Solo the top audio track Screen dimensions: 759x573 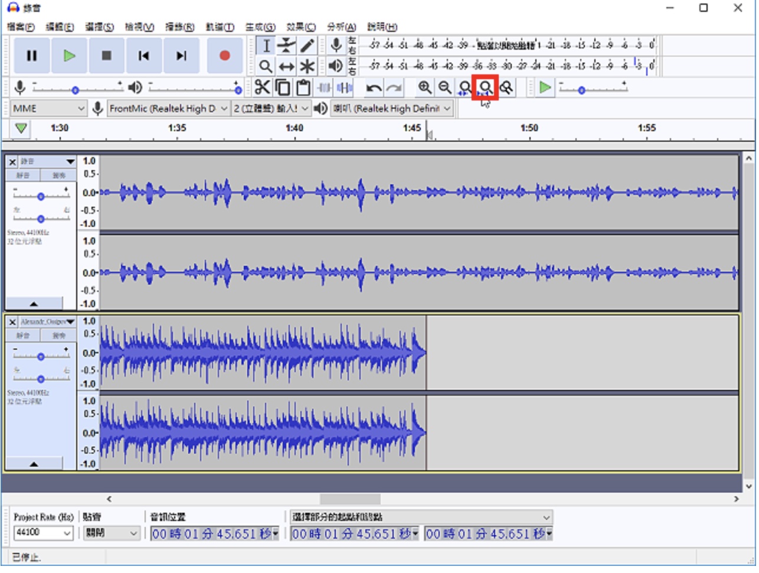click(59, 175)
